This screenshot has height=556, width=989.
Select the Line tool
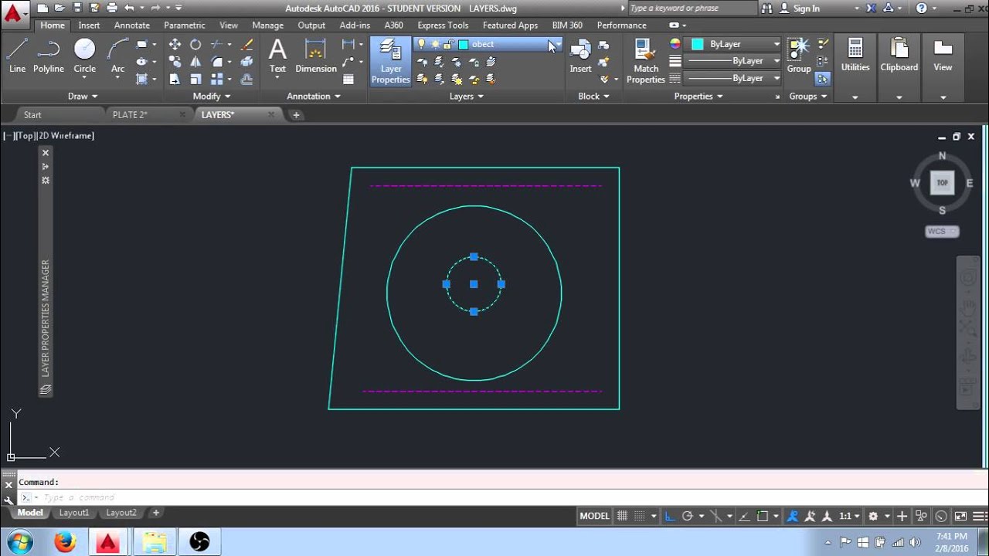[x=17, y=56]
